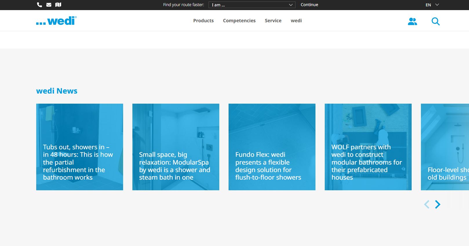Open the Service menu
469x246 pixels.
pos(273,20)
